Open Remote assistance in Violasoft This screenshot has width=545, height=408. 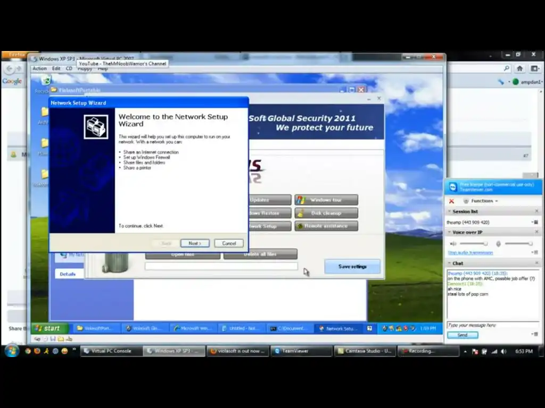326,226
